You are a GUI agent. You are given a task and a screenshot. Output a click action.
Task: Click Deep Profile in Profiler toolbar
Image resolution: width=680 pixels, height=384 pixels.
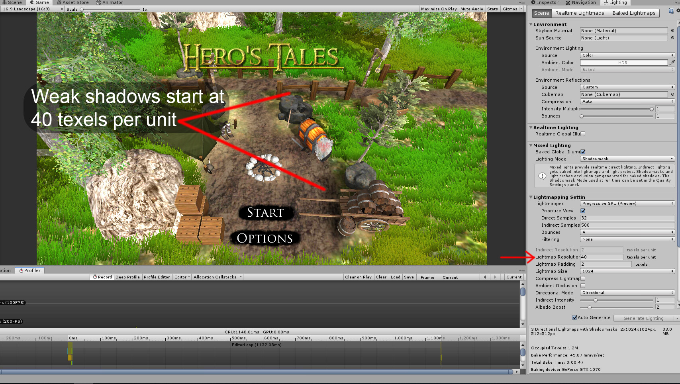click(127, 277)
